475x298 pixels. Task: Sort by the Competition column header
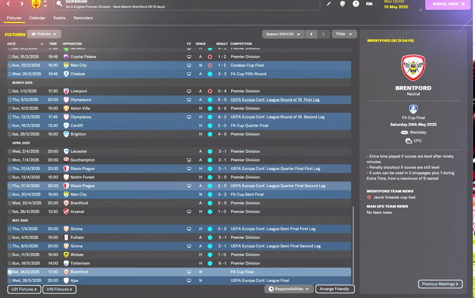[x=241, y=44]
